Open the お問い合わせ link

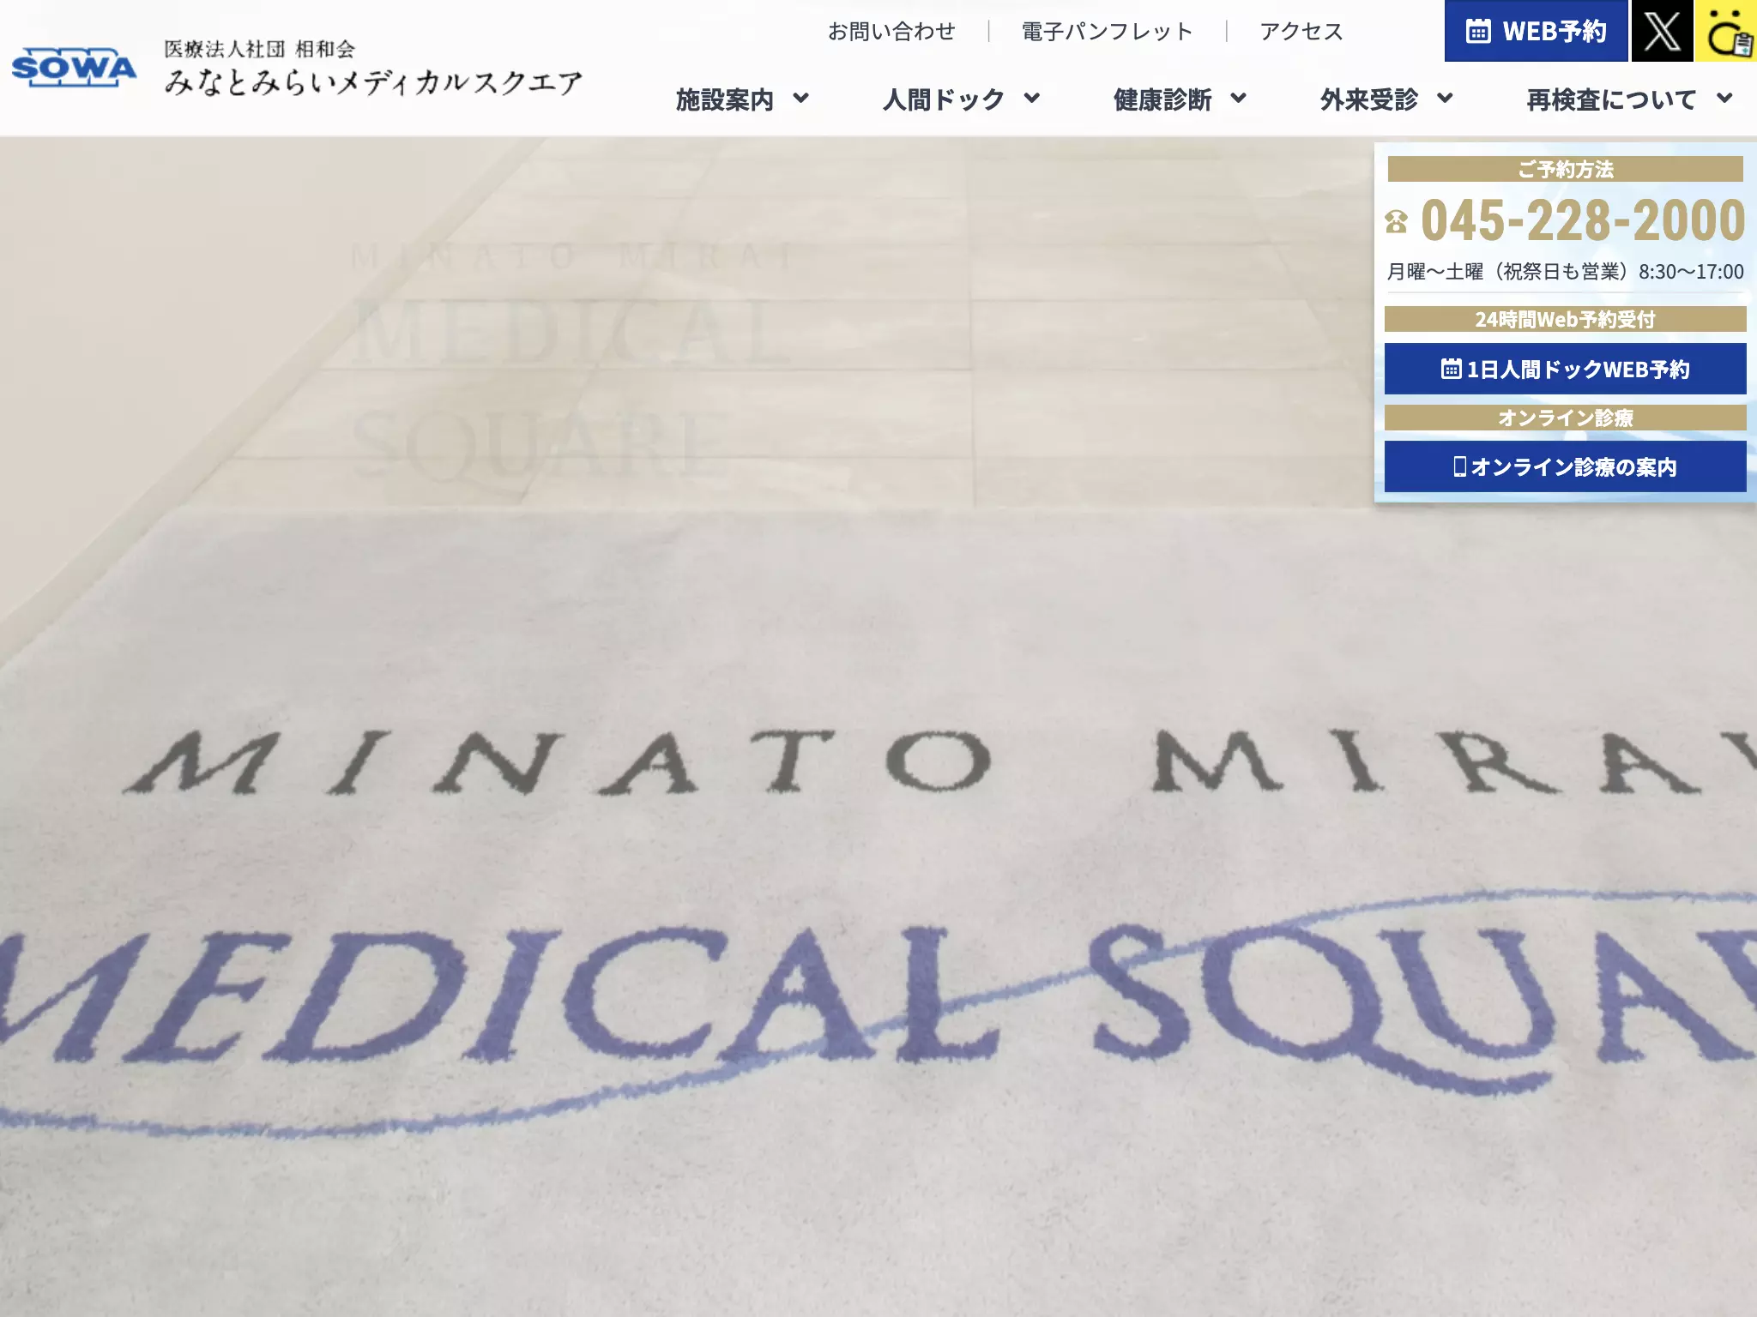[x=891, y=32]
